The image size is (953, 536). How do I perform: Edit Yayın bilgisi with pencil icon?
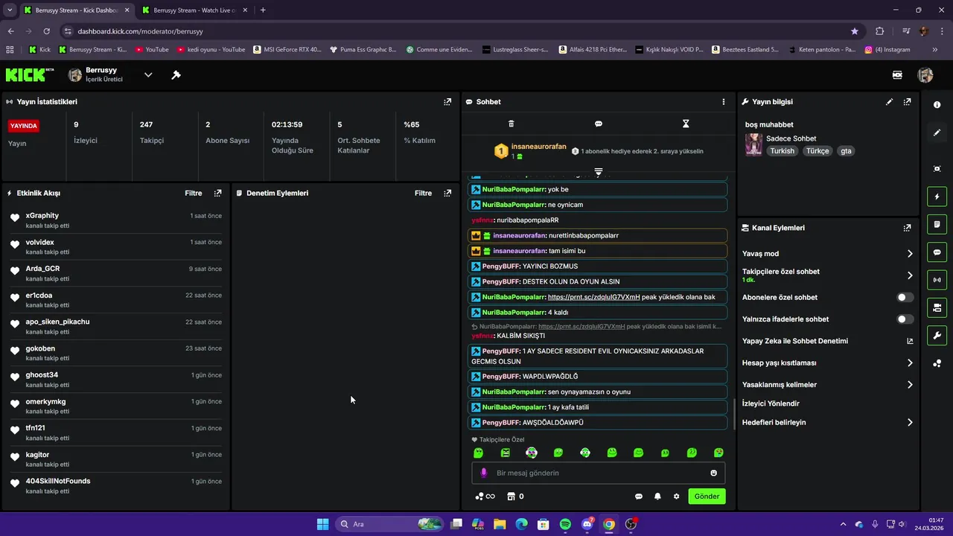pyautogui.click(x=889, y=102)
